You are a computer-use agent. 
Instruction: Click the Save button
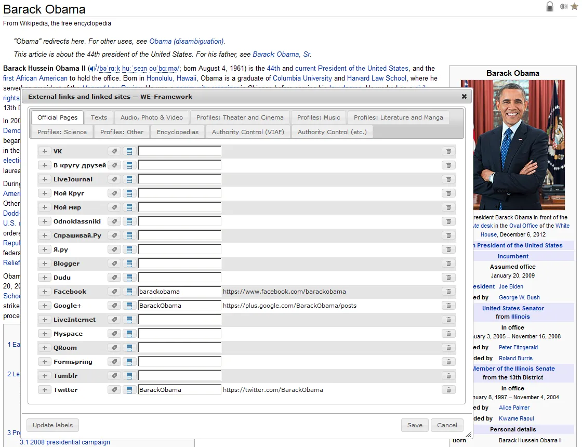(415, 425)
